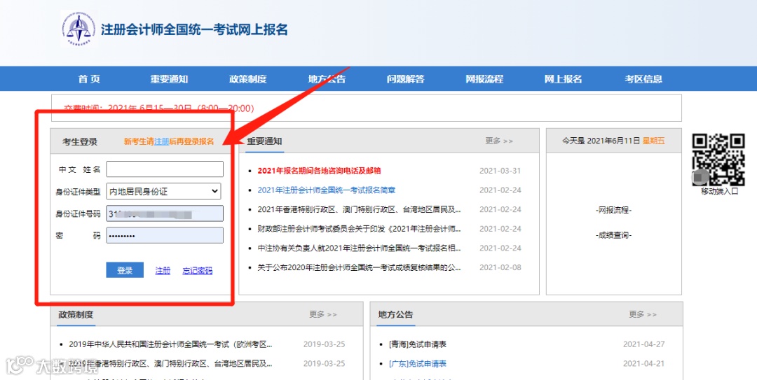Click site title 注册会计师全国统一考试网上报名
The image size is (757, 380).
tap(194, 29)
